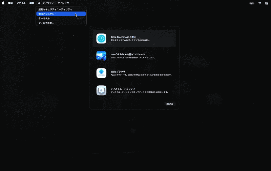Click the macOS Tahoe reinstall icon
This screenshot has height=171, width=271.
(x=101, y=56)
